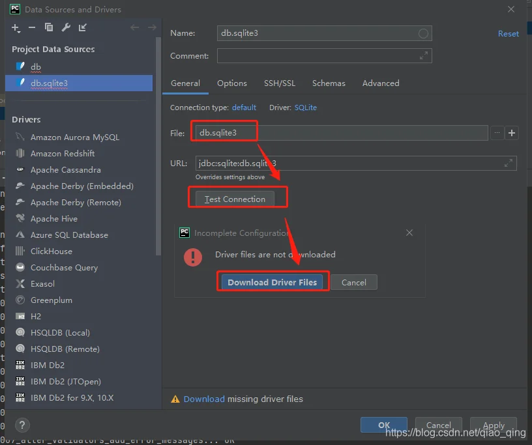Choose HSQLDB (Local) driver
The height and width of the screenshot is (445, 532).
click(x=80, y=332)
